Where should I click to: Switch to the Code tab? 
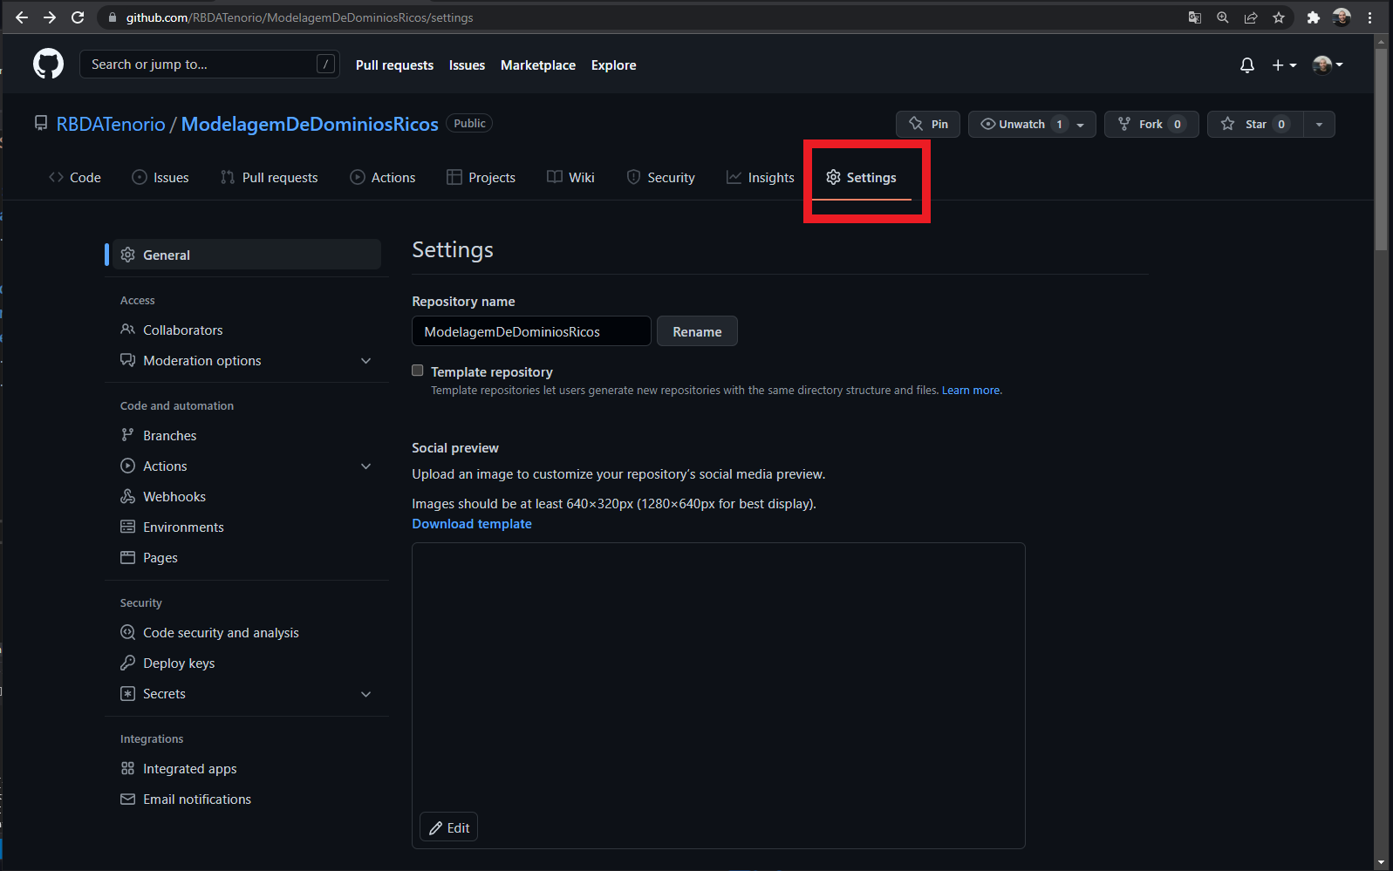click(x=75, y=177)
